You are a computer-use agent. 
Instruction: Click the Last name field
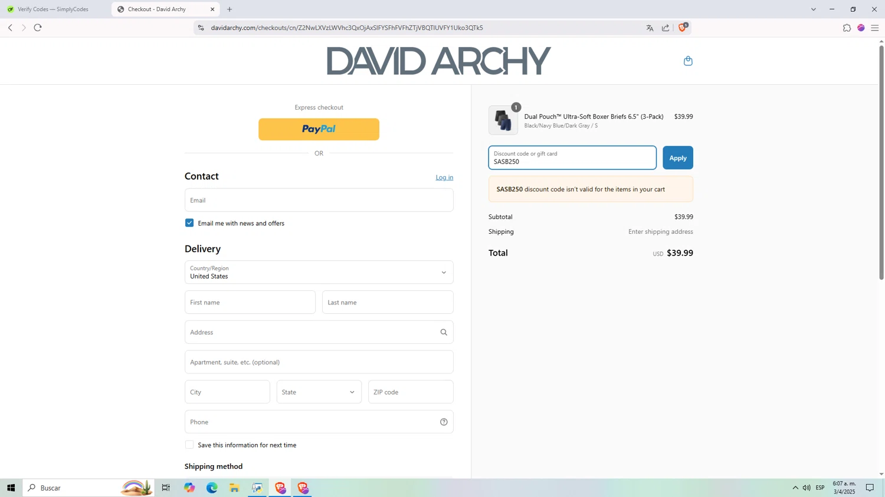(388, 302)
